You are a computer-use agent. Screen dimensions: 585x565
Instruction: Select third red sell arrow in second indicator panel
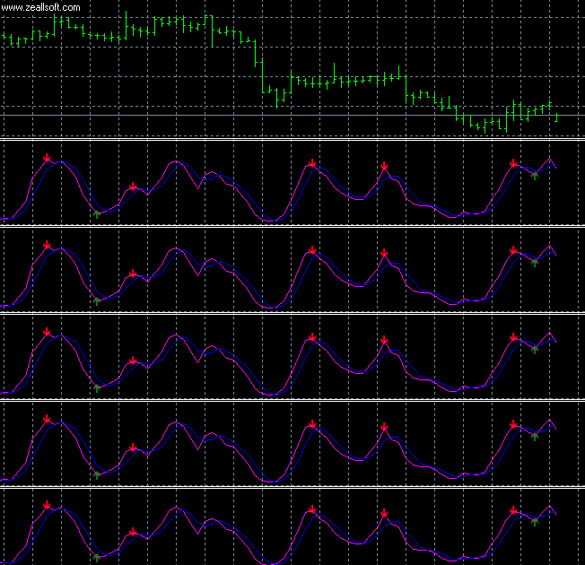pos(311,250)
